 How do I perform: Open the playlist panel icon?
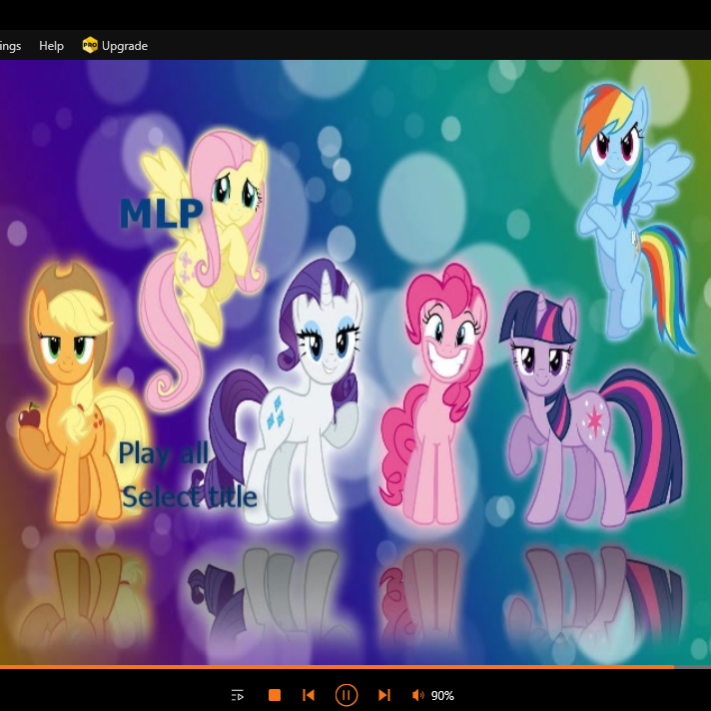coord(238,695)
